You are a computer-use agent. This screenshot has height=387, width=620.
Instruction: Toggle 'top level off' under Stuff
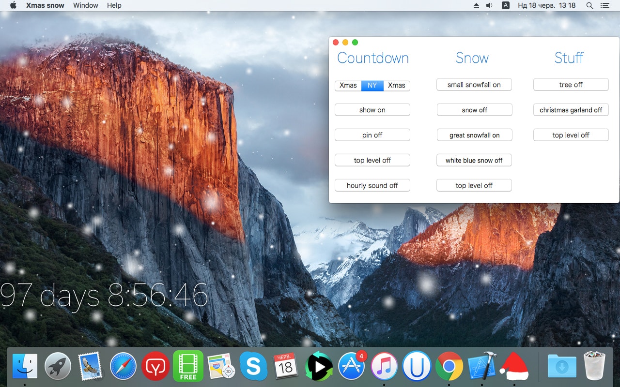(x=571, y=135)
